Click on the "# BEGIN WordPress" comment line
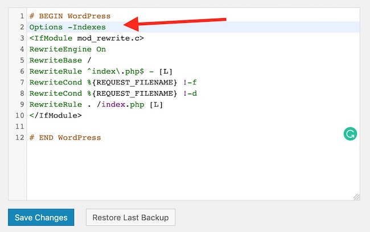Screen dimensions: 370x232 (x=70, y=16)
